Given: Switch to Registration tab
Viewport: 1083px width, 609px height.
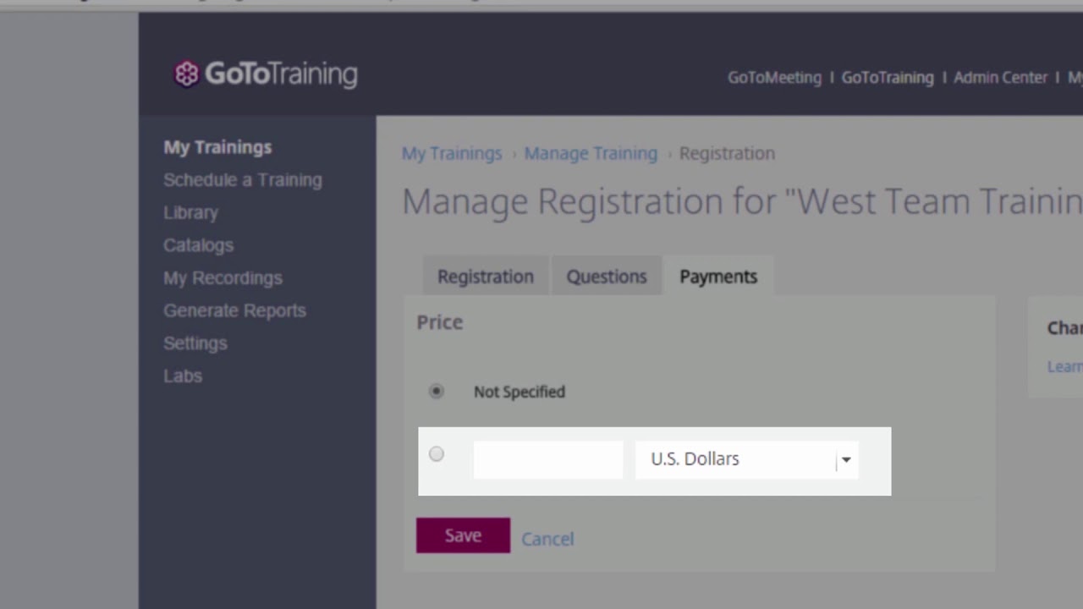Looking at the screenshot, I should pos(486,277).
